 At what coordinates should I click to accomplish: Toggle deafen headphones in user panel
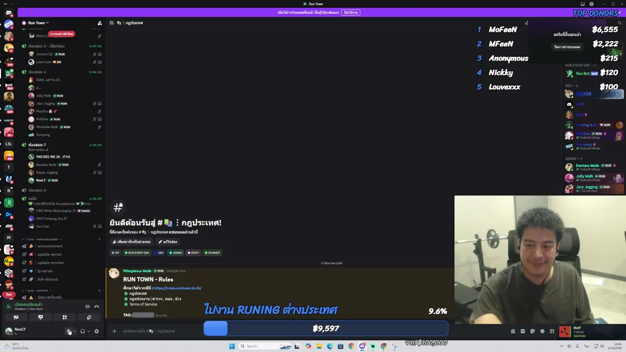point(82,331)
